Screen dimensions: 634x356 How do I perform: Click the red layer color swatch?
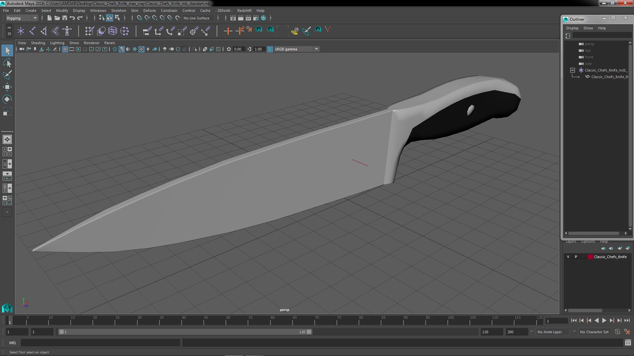click(590, 257)
